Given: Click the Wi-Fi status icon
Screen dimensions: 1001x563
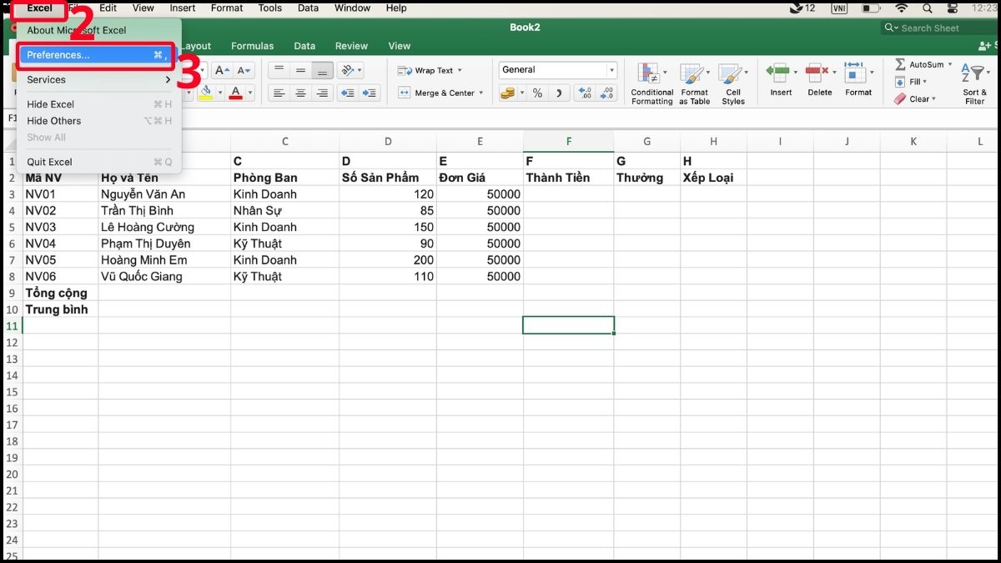Looking at the screenshot, I should click(x=901, y=8).
